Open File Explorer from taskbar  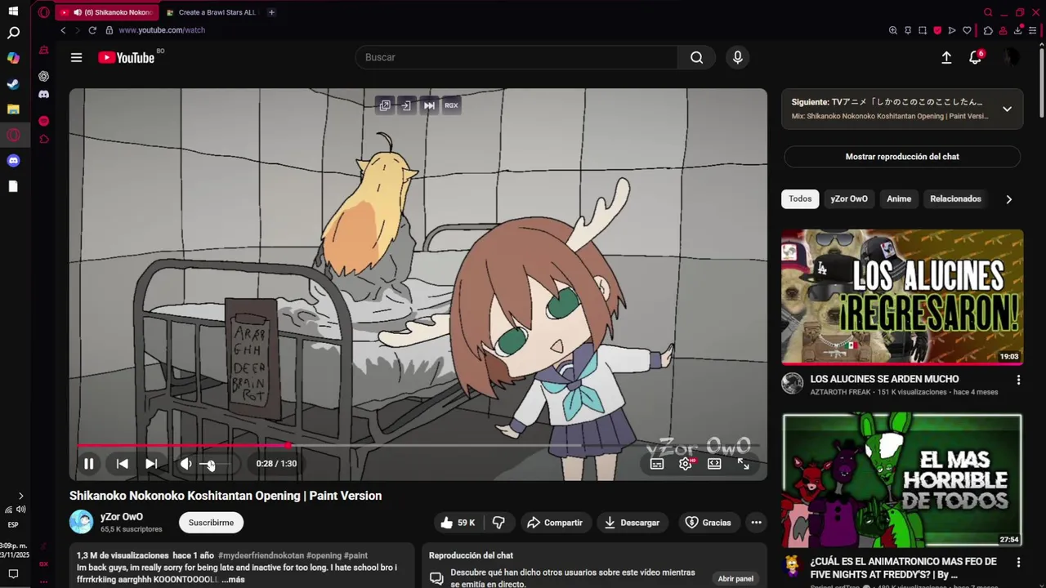(13, 109)
